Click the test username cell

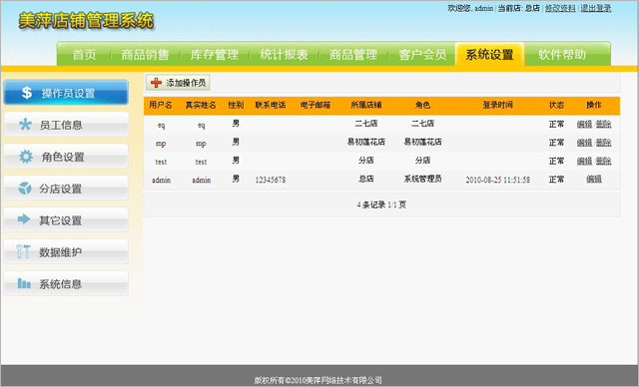(161, 162)
